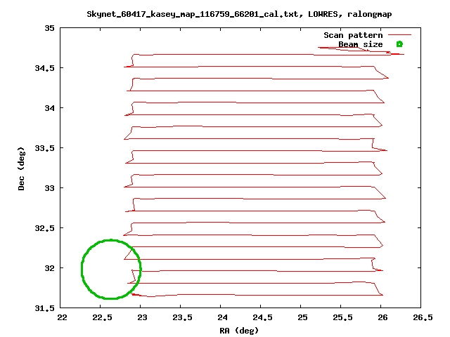Viewport: 450px width, 337px height.
Task: Click the x-axis tick label 26.5
Action: tap(423, 317)
